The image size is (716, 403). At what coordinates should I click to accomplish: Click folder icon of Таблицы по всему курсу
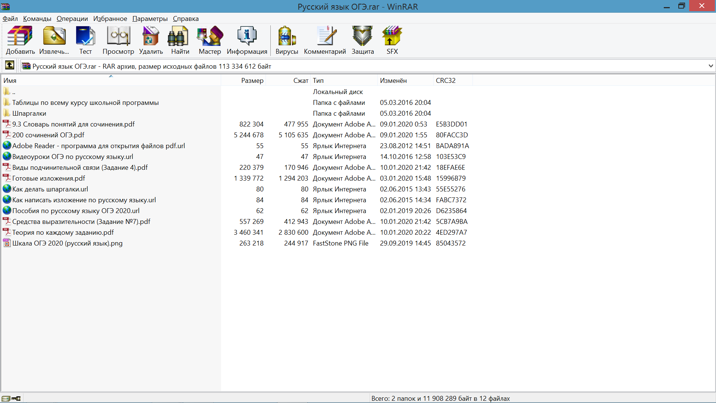coord(7,102)
